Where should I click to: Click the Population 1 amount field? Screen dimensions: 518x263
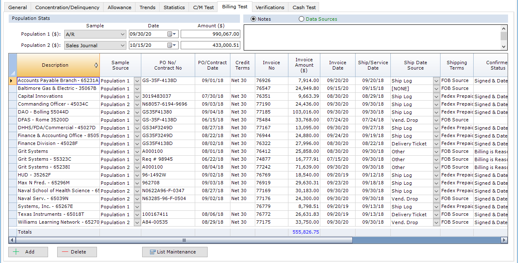[210, 34]
